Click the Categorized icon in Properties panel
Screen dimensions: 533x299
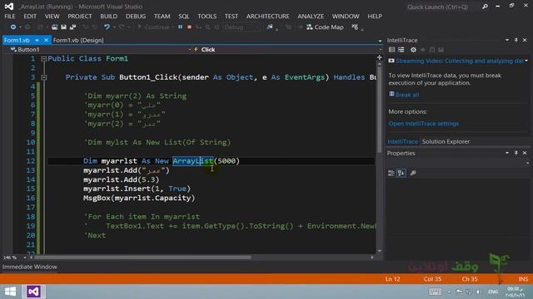[x=391, y=174]
